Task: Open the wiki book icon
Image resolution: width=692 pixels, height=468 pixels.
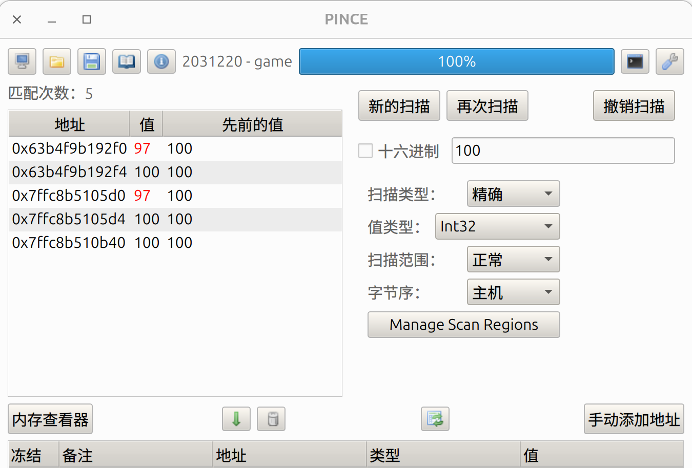Action: 127,62
